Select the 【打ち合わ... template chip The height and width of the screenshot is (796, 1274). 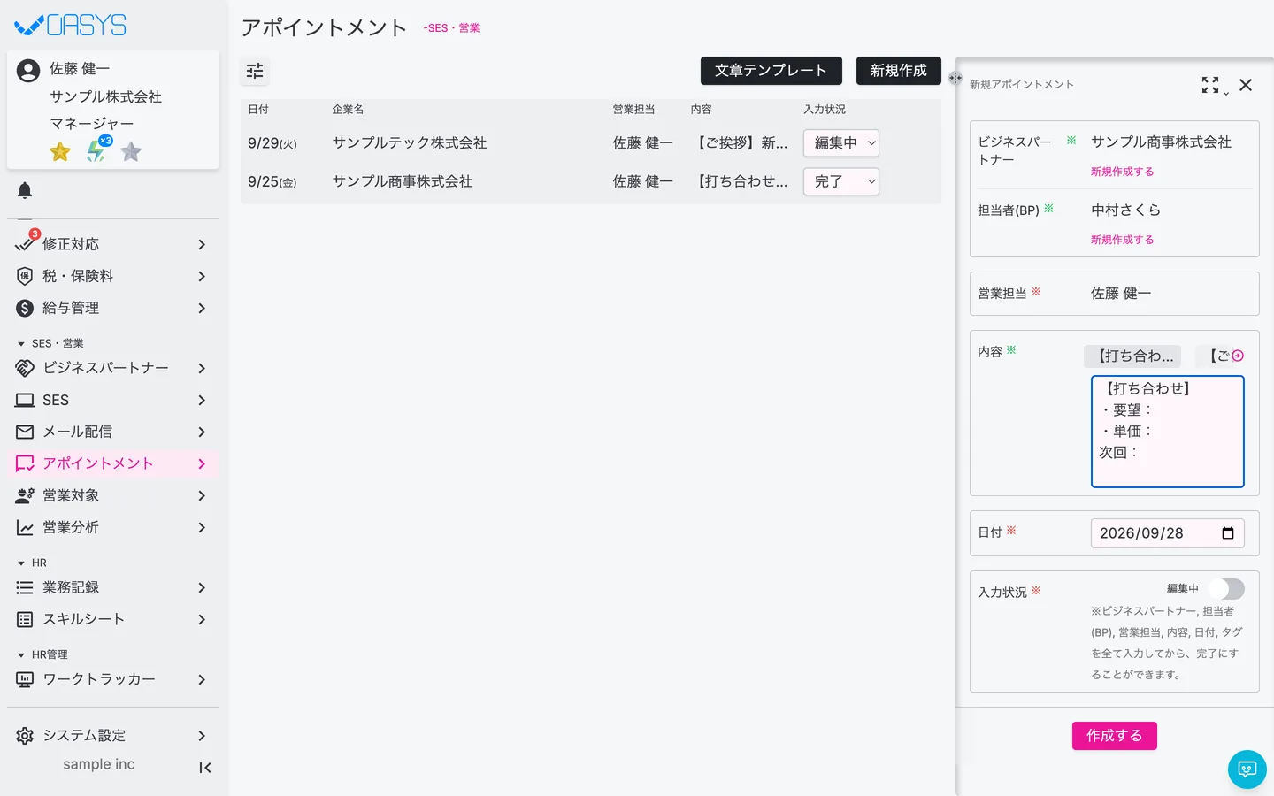tap(1132, 356)
